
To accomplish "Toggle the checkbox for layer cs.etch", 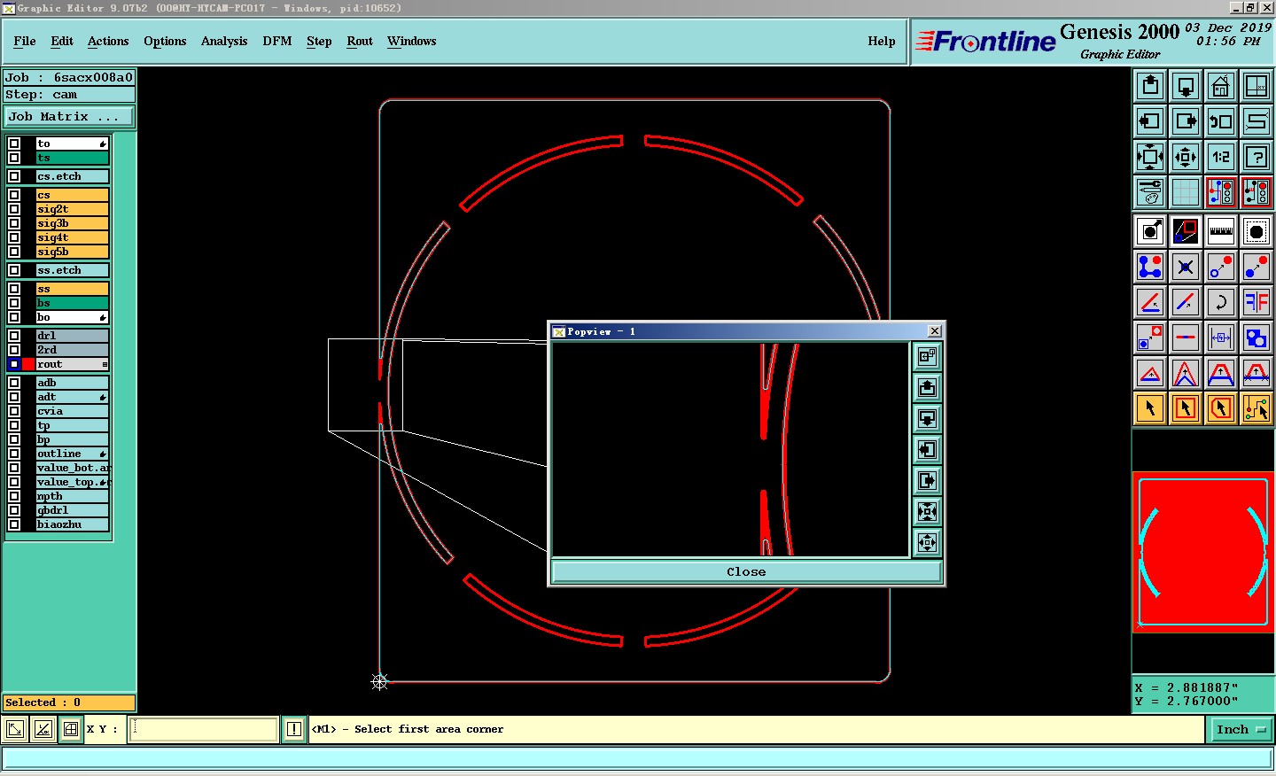I will pos(14,176).
